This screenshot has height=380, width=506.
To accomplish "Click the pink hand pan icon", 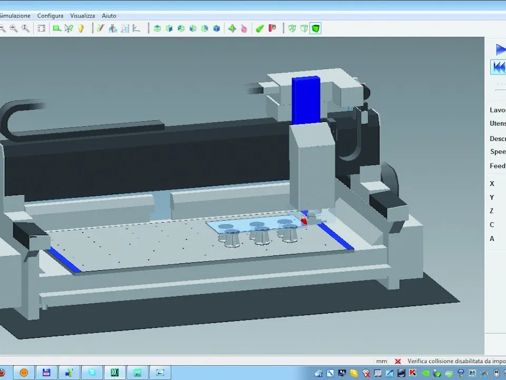I will tap(244, 28).
